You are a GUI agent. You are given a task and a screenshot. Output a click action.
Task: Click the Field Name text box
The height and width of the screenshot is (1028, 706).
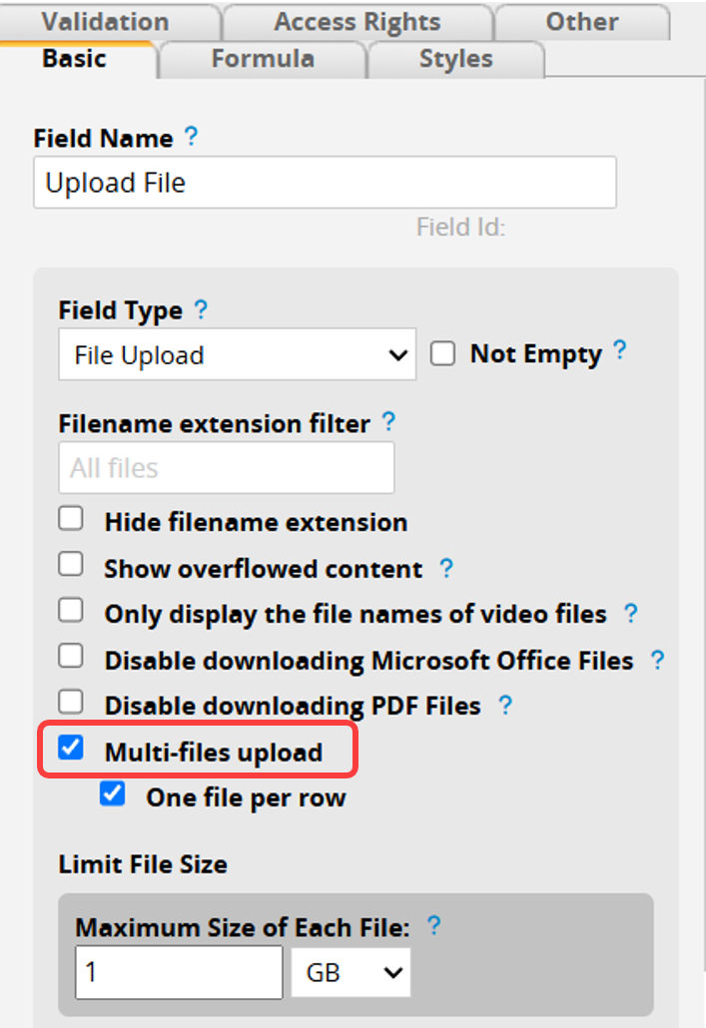coord(326,183)
